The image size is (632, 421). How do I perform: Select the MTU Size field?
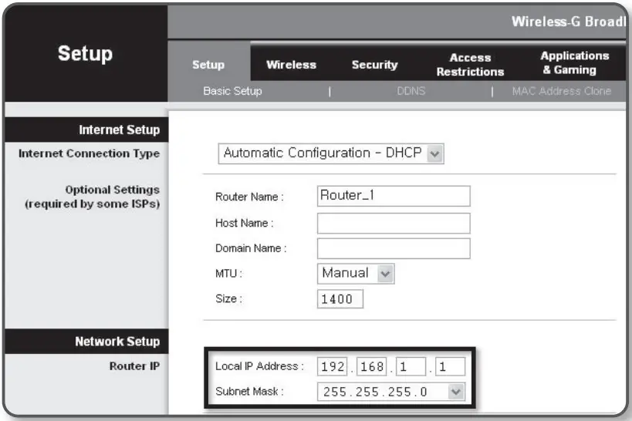tap(340, 299)
